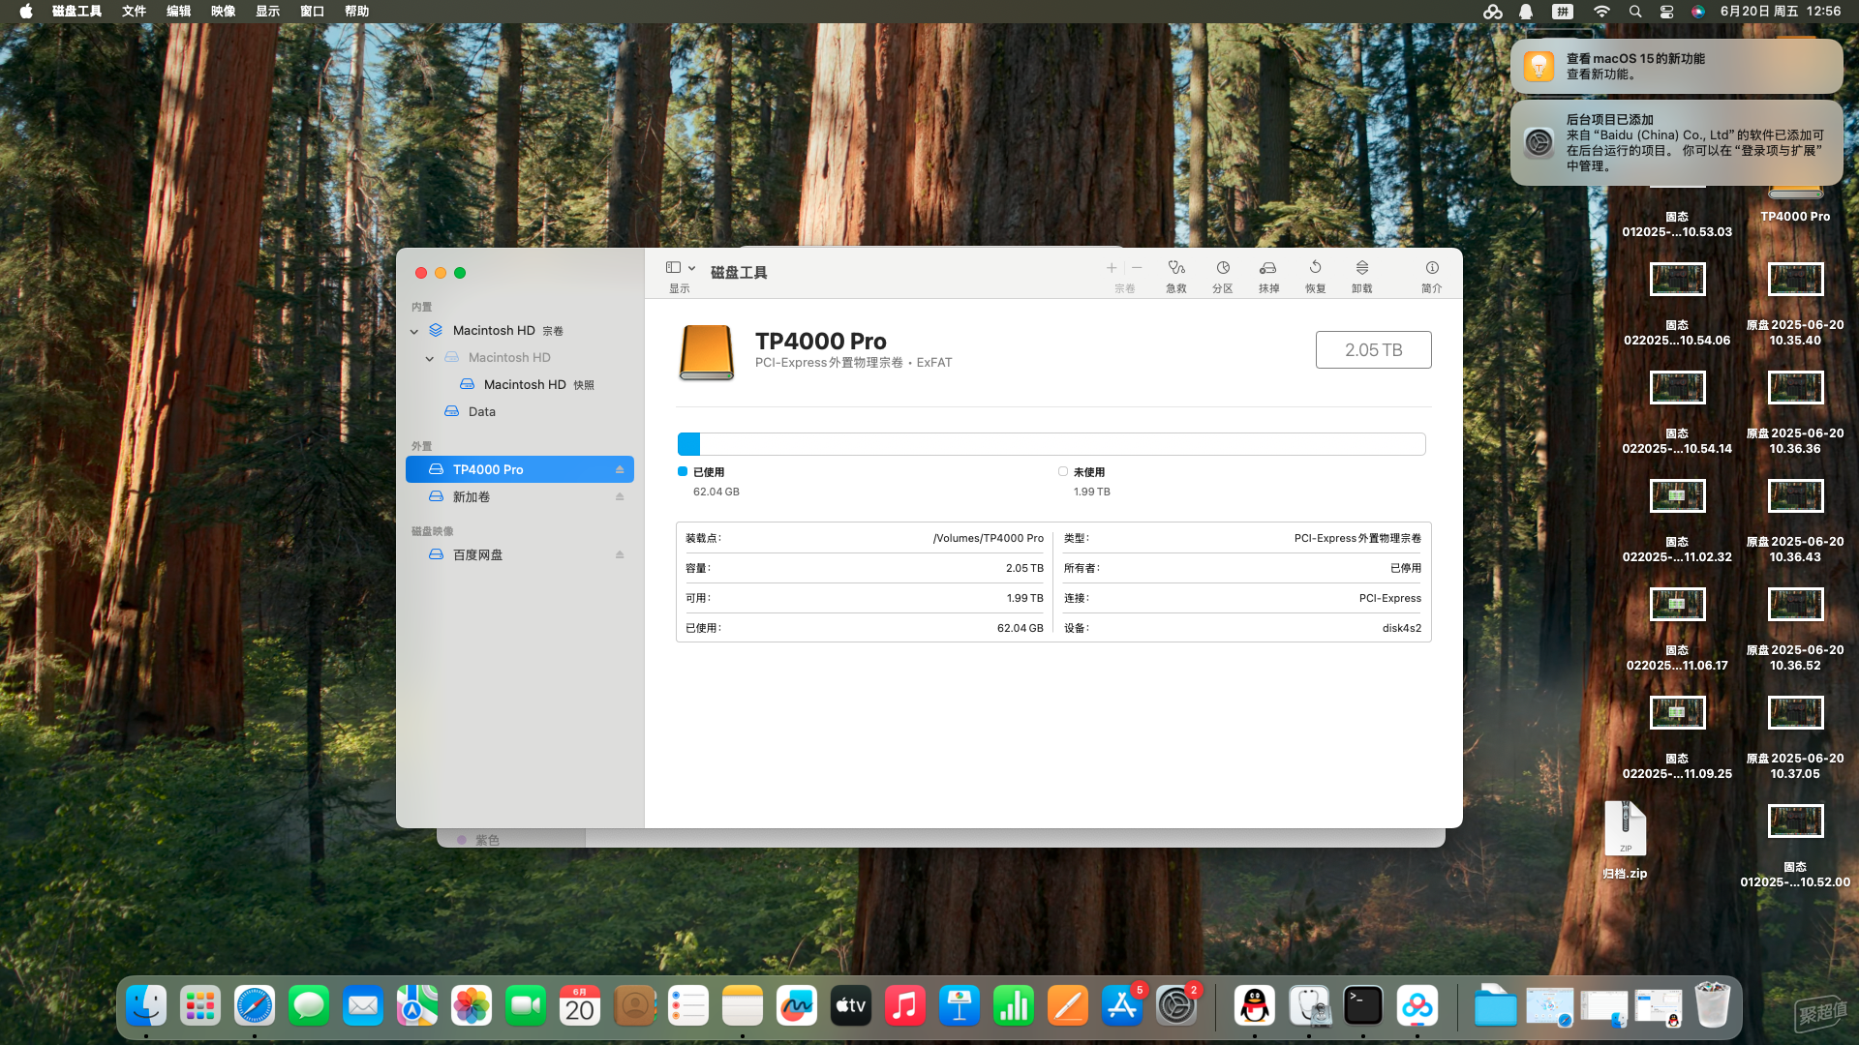Image resolution: width=1859 pixels, height=1045 pixels.
Task: Open Messages from the Dock
Action: click(x=309, y=1006)
